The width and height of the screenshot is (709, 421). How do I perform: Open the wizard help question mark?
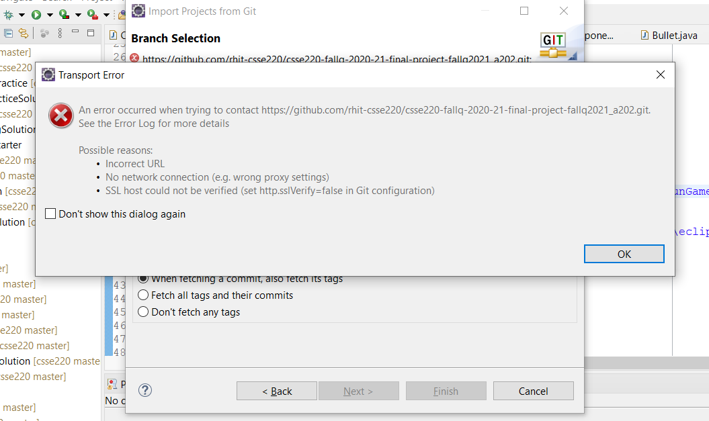tap(144, 389)
